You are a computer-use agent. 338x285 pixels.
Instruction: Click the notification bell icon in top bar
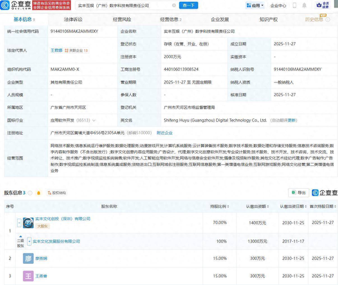pos(305,5)
